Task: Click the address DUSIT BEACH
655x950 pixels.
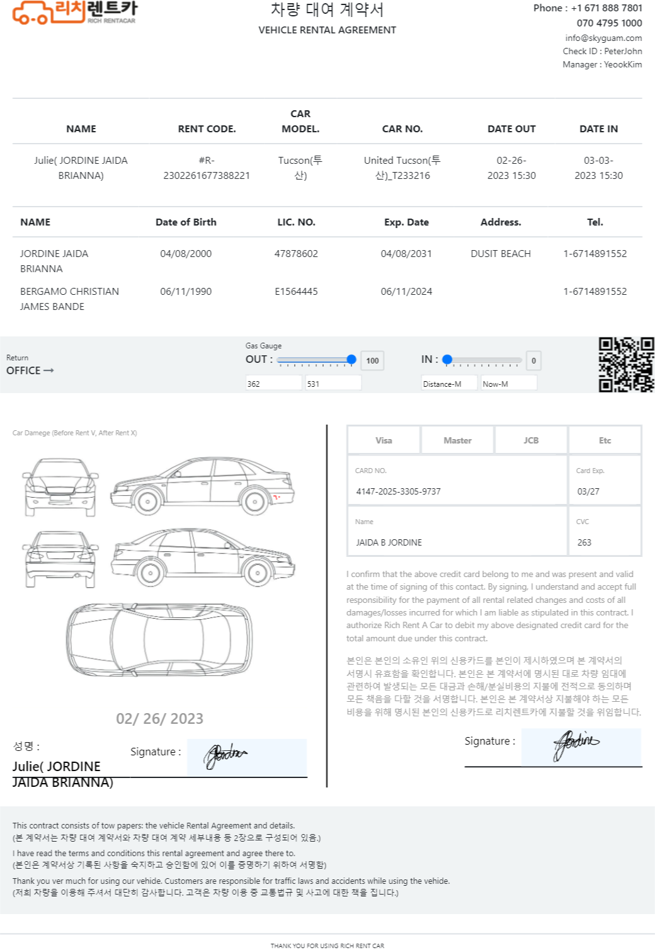Action: pos(501,254)
